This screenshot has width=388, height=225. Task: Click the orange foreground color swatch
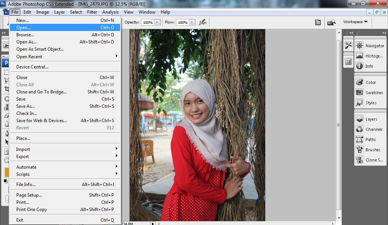pos(6,172)
